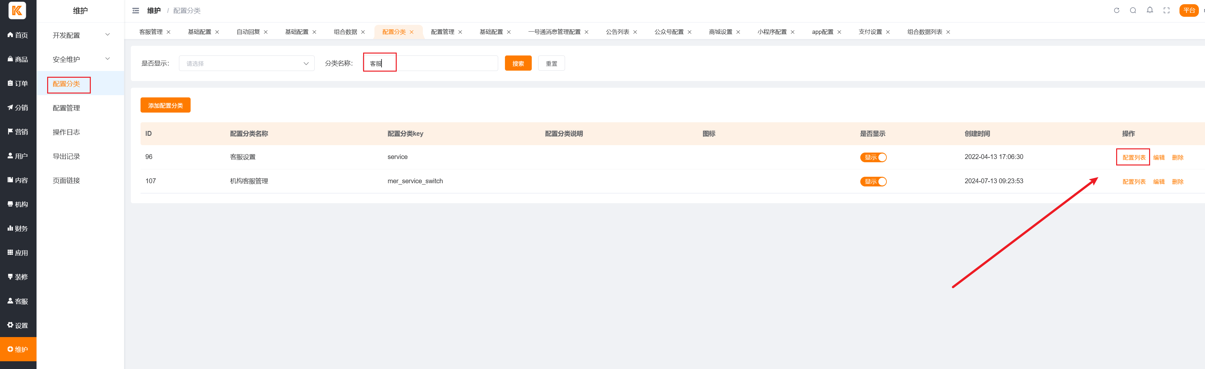The width and height of the screenshot is (1205, 369).
Task: Close the 组合数据 tab
Action: [x=363, y=32]
